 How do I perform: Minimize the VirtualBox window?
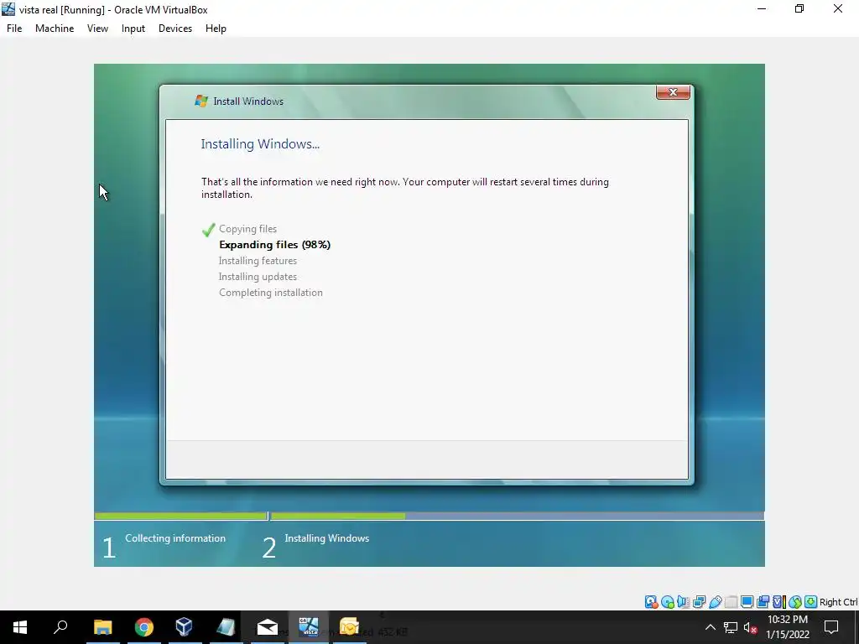(x=762, y=9)
